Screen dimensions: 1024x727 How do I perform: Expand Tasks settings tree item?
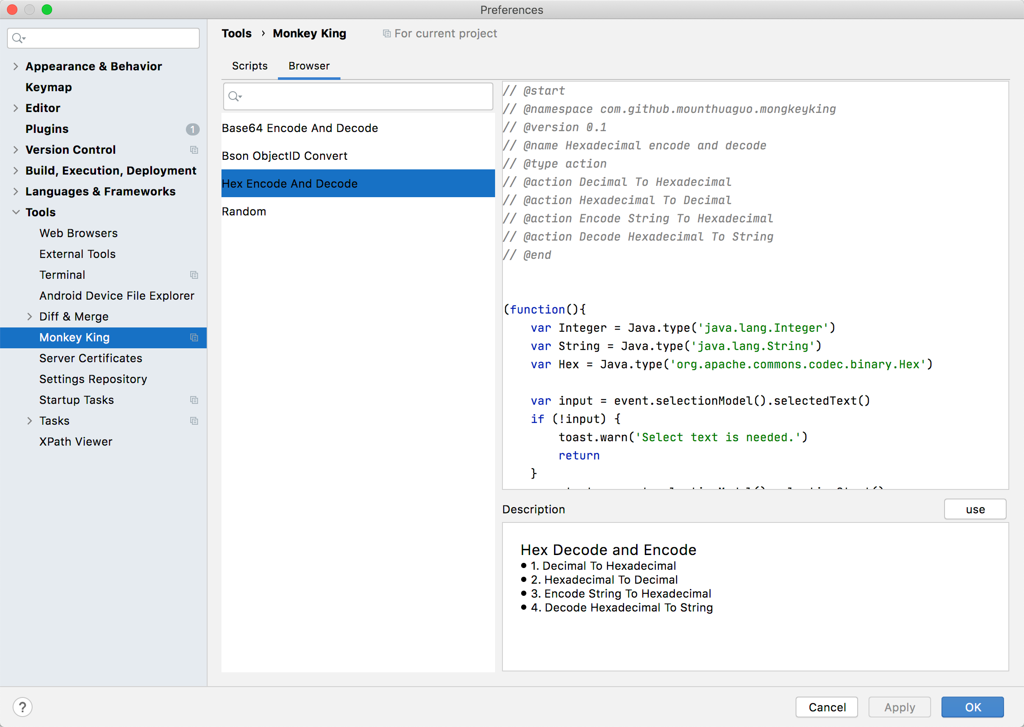coord(28,421)
